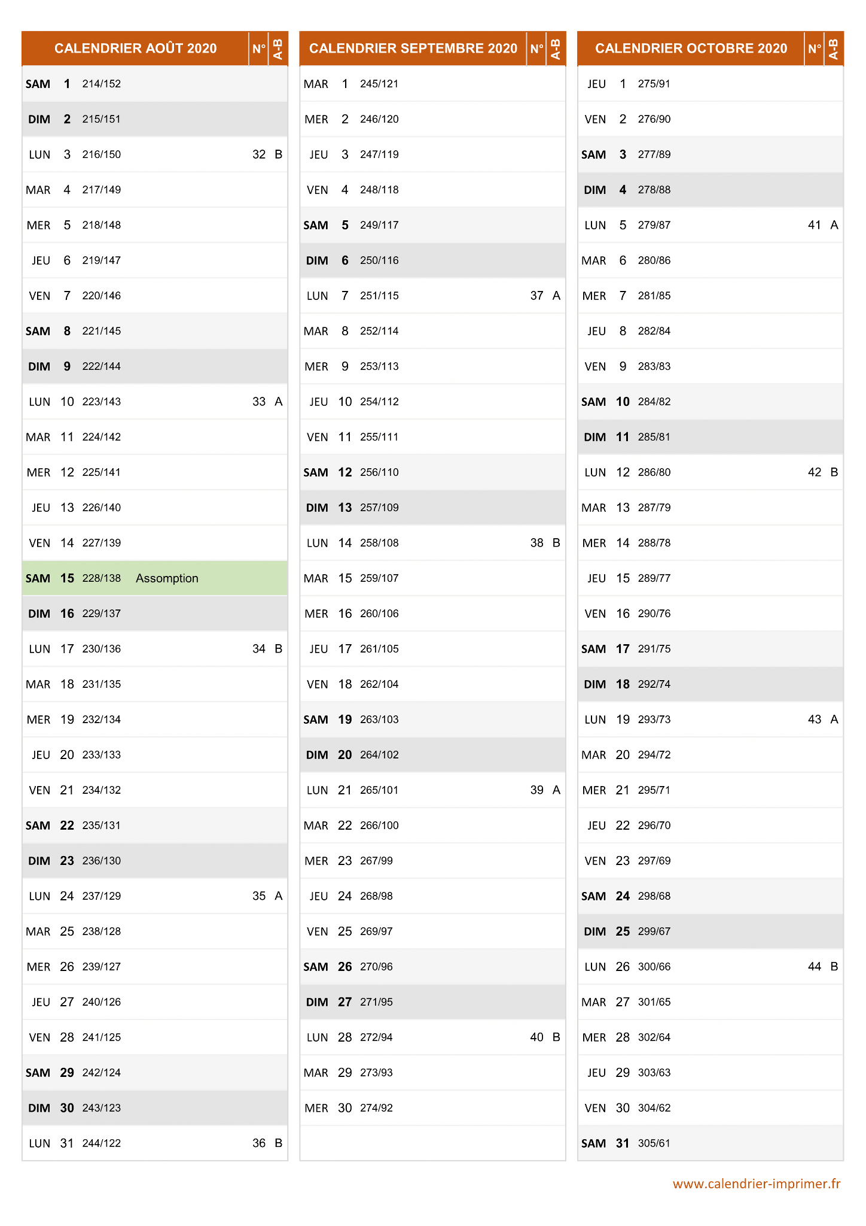Click week number 41 in October

[815, 225]
